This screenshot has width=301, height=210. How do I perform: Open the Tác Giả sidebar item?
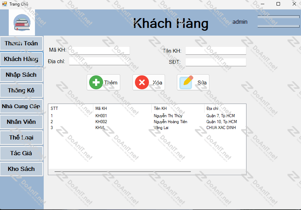click(21, 153)
